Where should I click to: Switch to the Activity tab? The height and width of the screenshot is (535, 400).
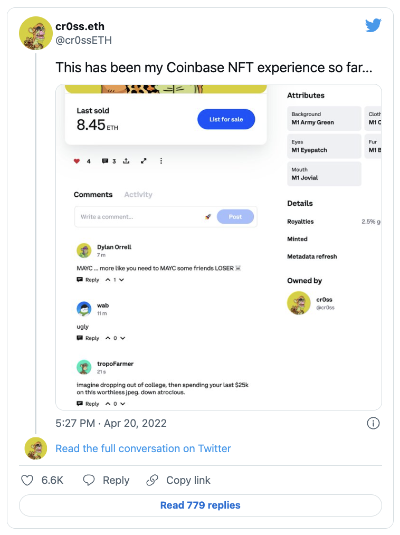138,195
